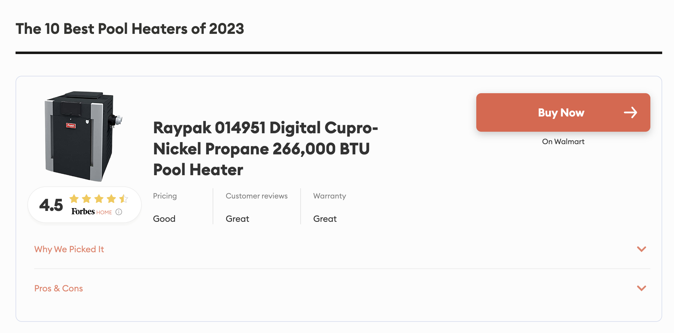Click the Good pricing value
This screenshot has width=674, height=333.
[164, 219]
